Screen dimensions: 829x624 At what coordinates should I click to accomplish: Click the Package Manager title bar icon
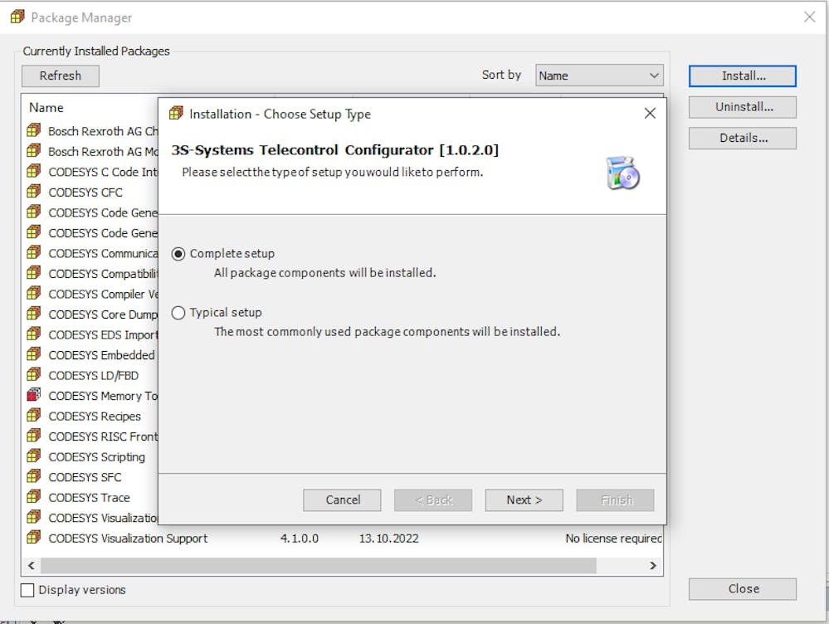[x=17, y=17]
